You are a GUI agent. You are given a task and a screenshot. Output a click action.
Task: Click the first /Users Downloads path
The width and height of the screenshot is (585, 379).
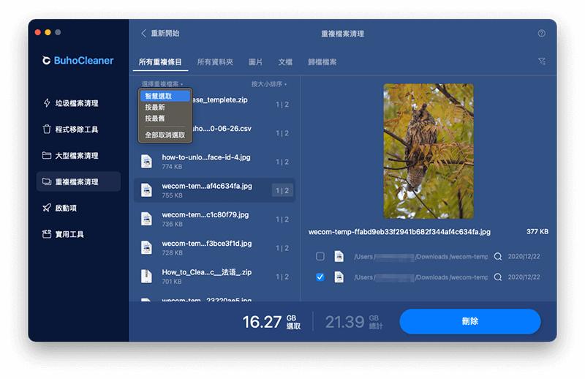[421, 257]
